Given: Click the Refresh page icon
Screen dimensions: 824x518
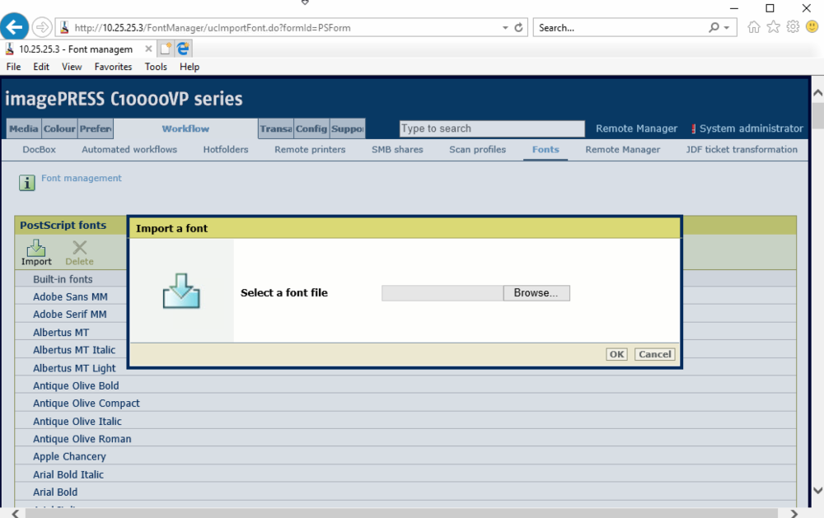Looking at the screenshot, I should 518,27.
